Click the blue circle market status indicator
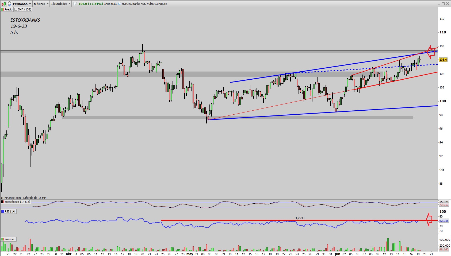The height and width of the screenshot is (256, 451). click(119, 4)
